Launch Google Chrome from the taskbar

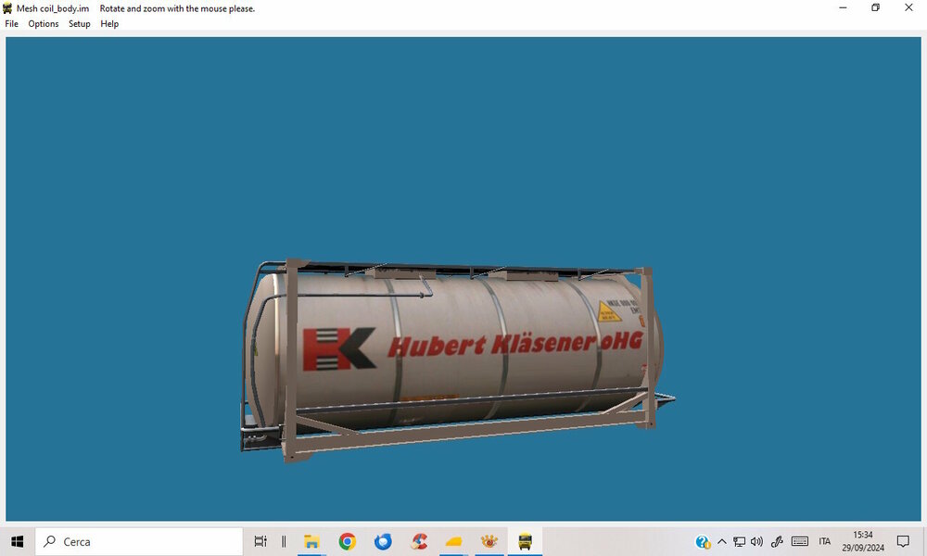pos(347,541)
